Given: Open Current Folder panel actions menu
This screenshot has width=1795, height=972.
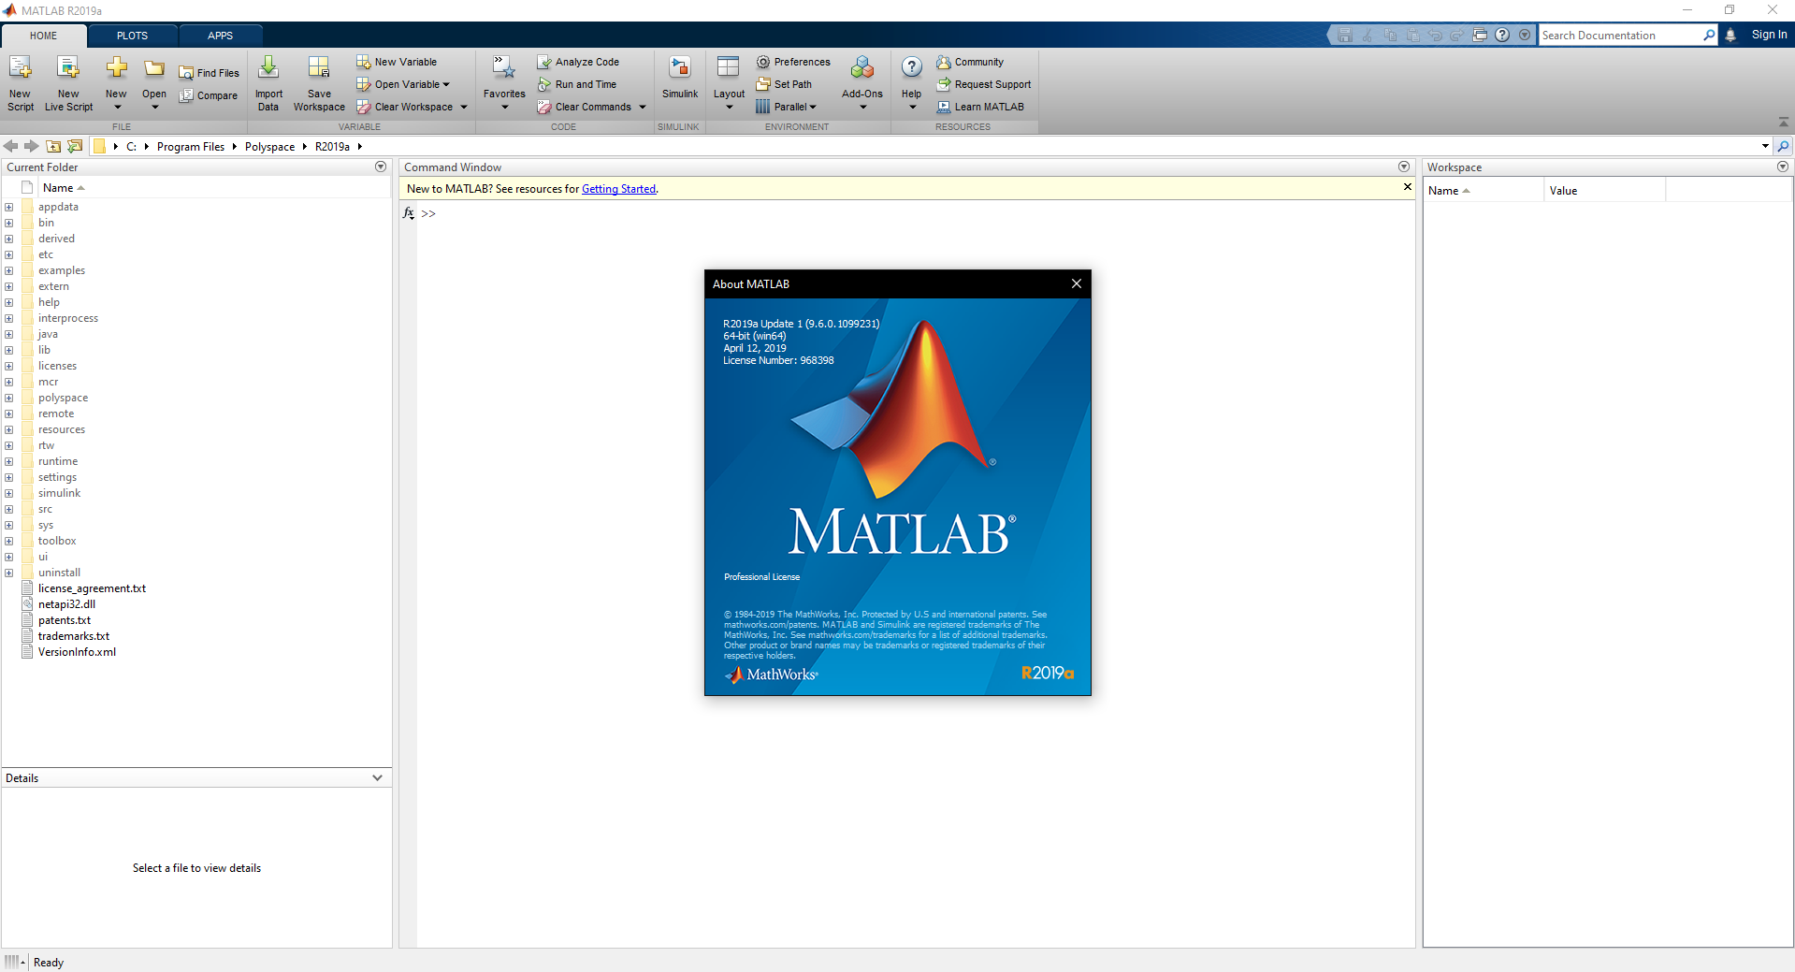Looking at the screenshot, I should [381, 167].
